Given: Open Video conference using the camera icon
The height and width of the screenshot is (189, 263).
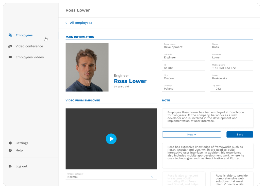Looking at the screenshot, I should pyautogui.click(x=10, y=46).
